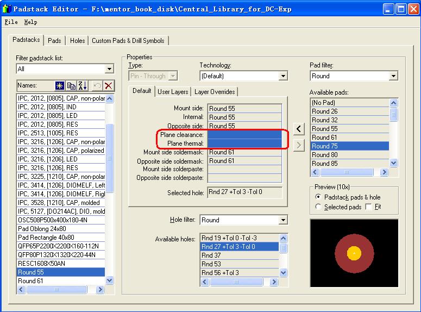This screenshot has width=421, height=312.
Task: Switch to the Custom Pads & Drill Symbols tab
Action: (x=128, y=41)
